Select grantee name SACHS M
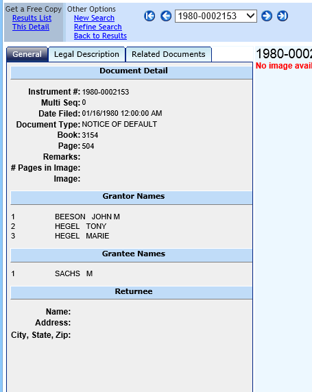312x392 pixels. click(x=73, y=273)
